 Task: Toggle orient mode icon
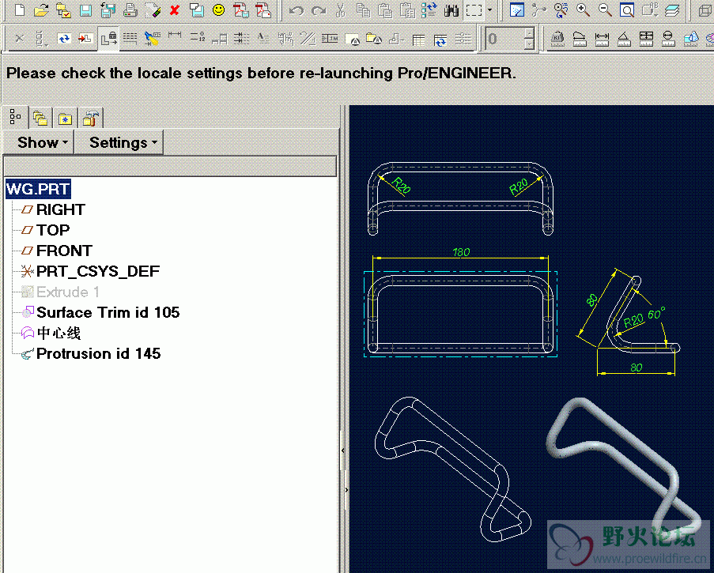(561, 10)
